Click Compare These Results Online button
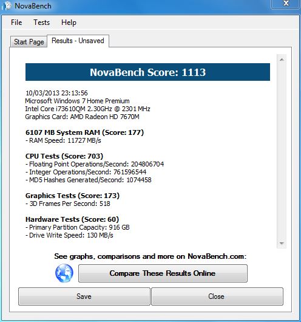Screen dimensions: 301x322 click(x=163, y=273)
